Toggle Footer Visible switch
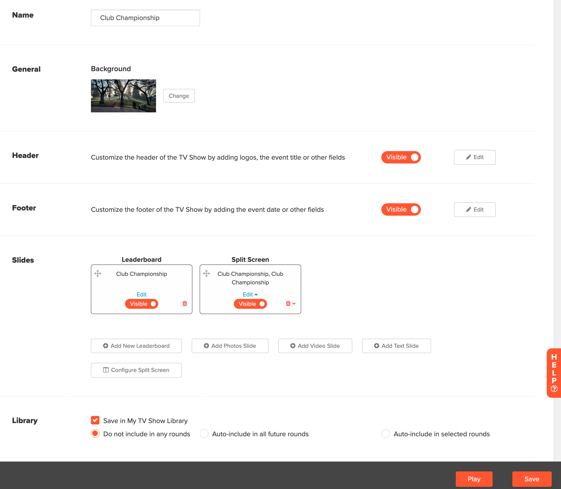 pos(401,209)
